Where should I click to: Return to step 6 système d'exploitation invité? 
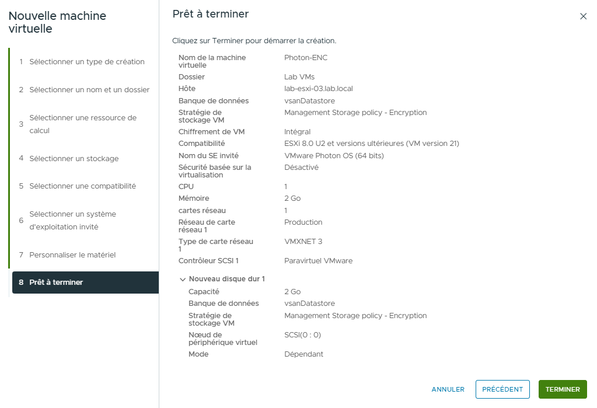pyautogui.click(x=72, y=220)
